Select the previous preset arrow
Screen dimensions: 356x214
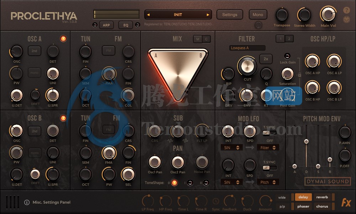click(x=148, y=15)
